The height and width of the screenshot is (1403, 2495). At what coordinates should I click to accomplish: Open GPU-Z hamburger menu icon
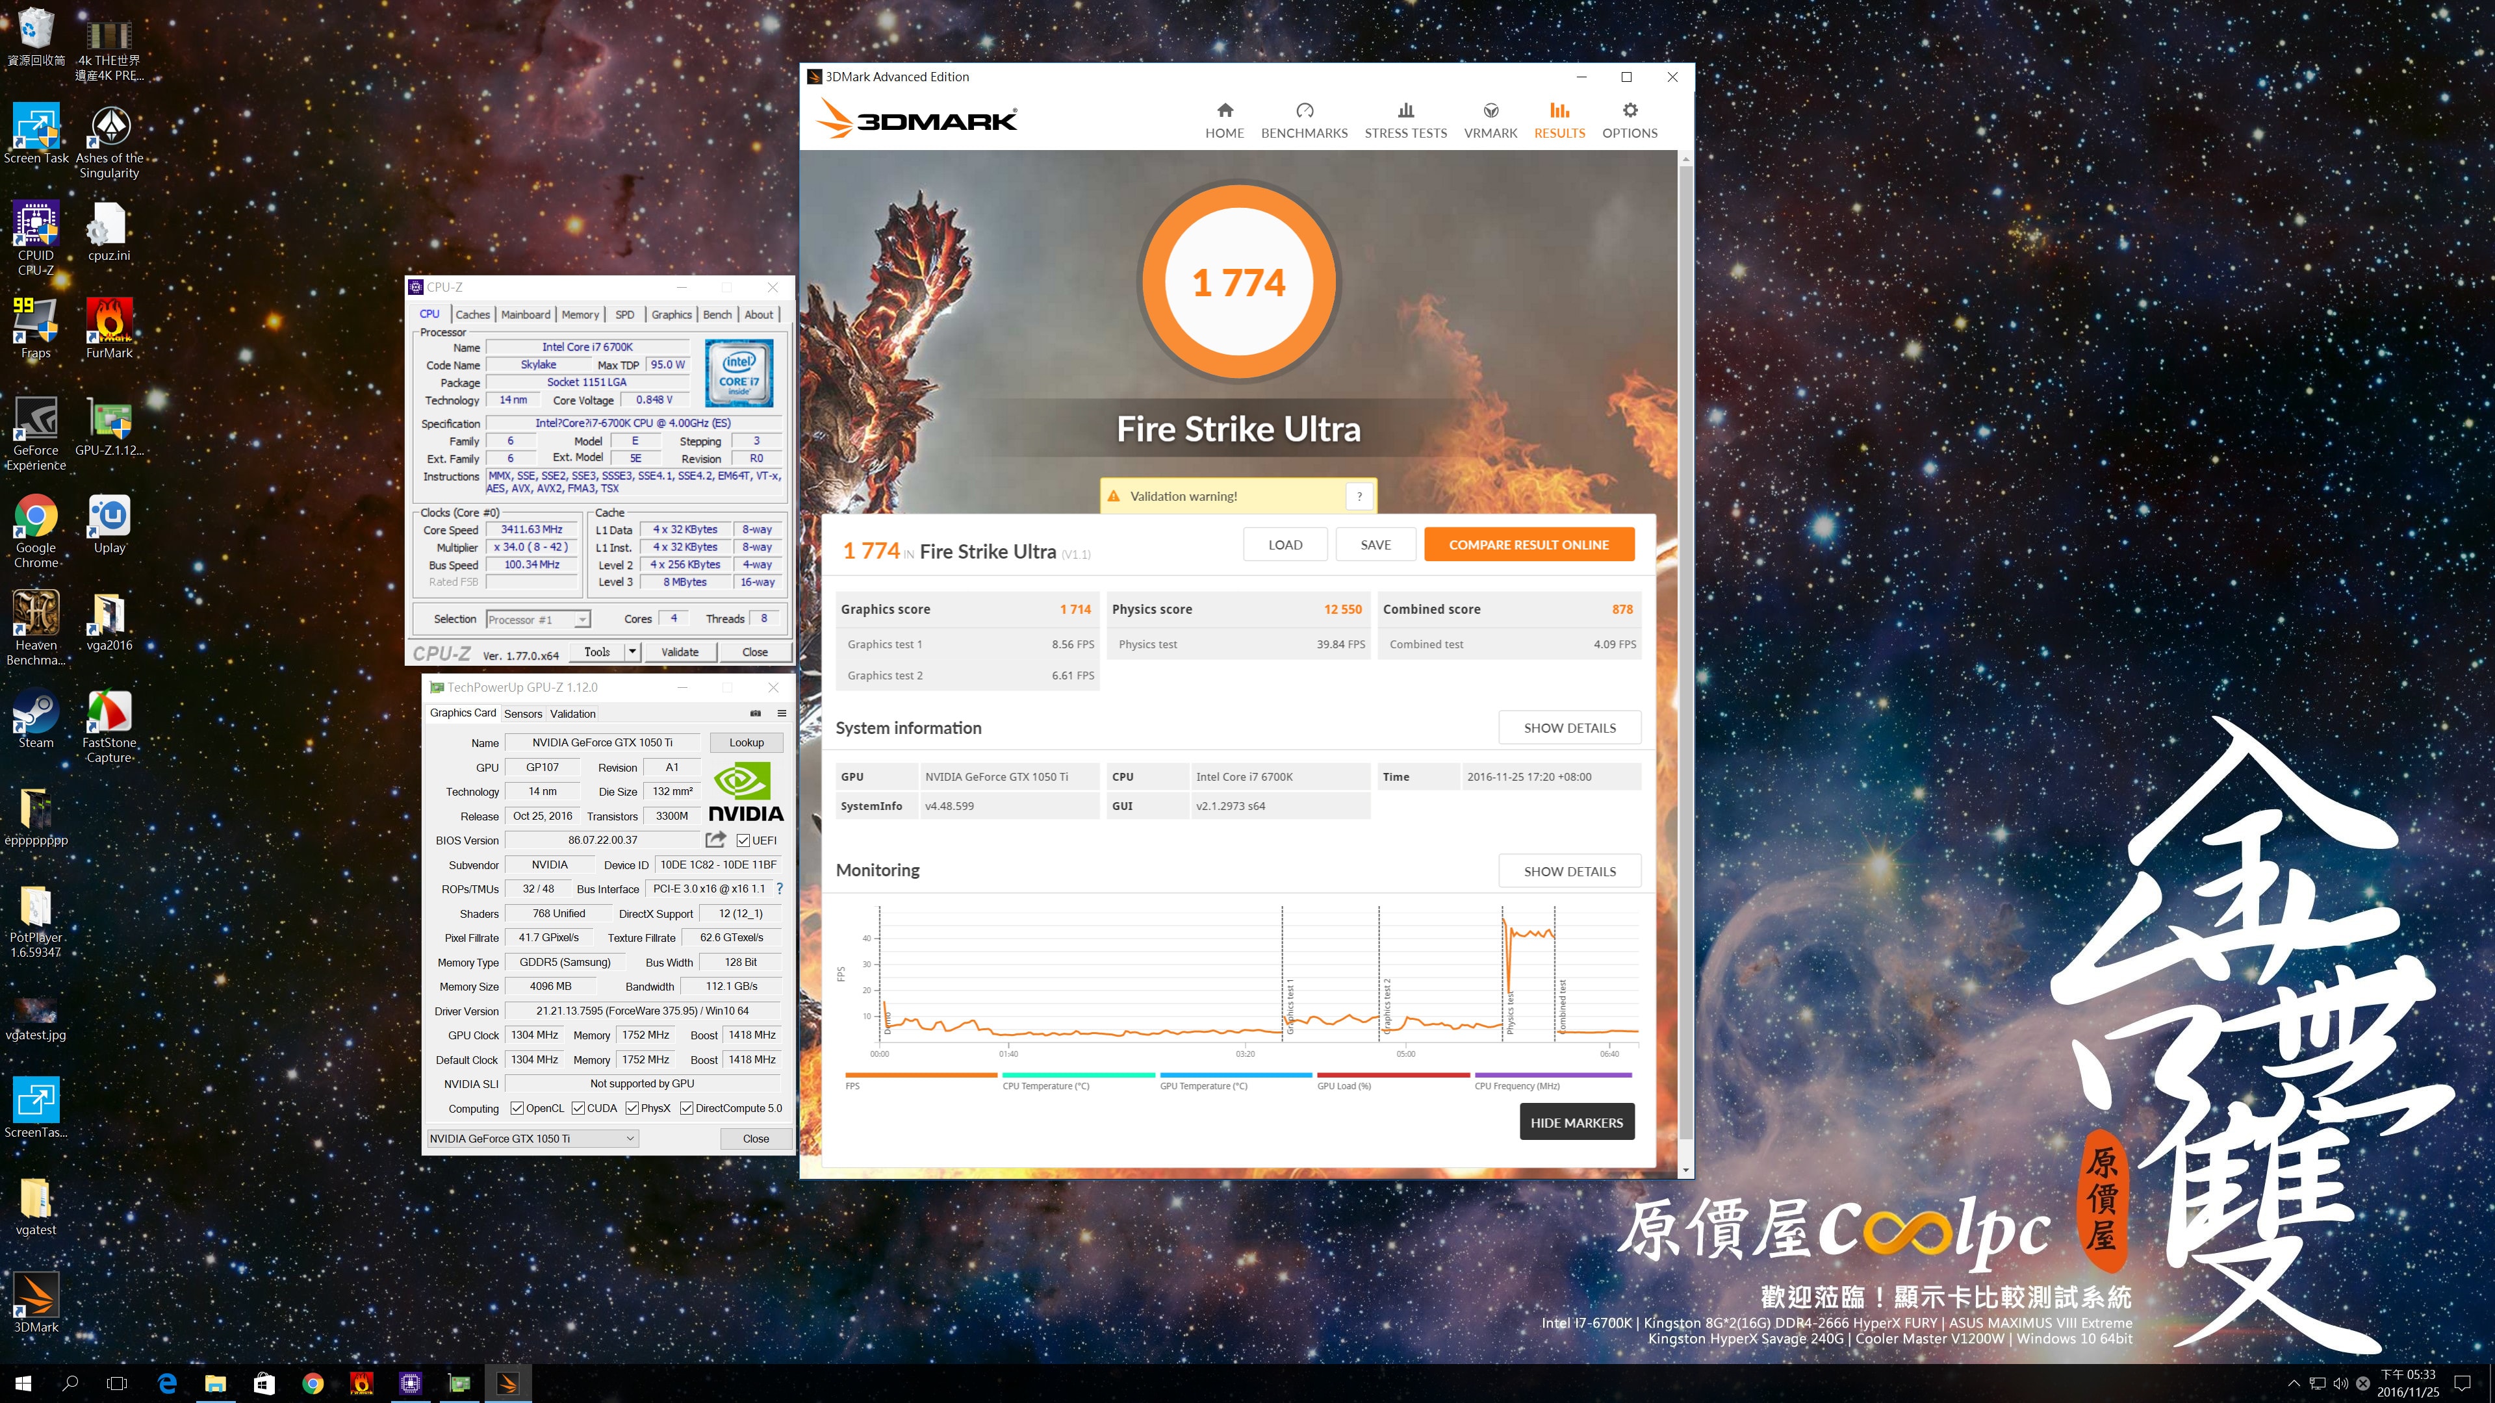(x=782, y=714)
